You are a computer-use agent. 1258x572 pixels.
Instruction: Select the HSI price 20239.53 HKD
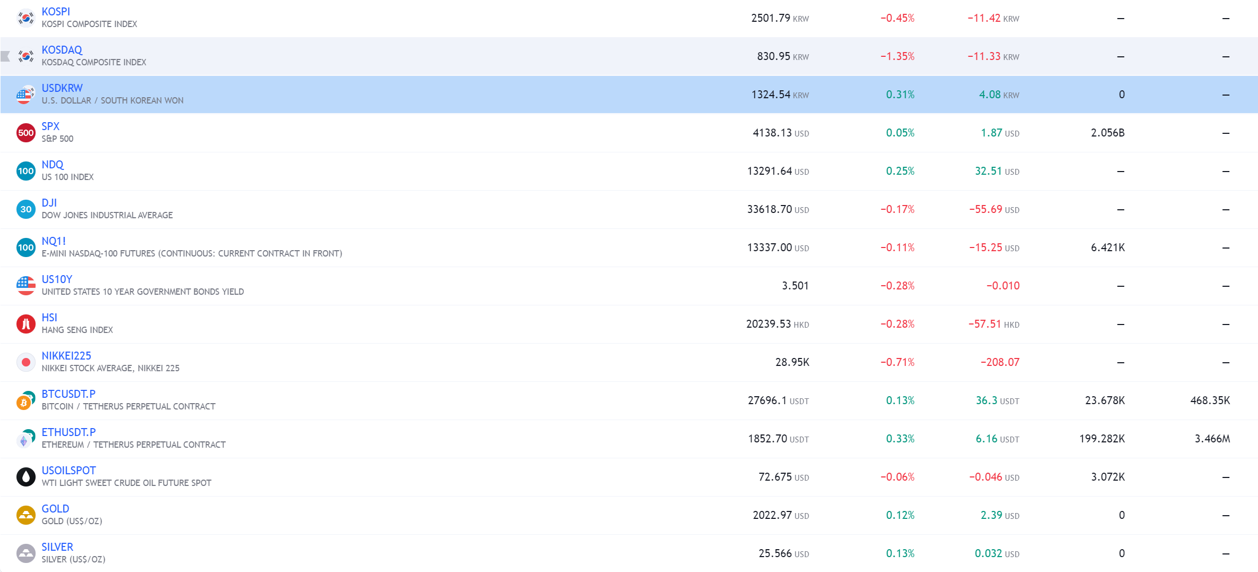[778, 324]
